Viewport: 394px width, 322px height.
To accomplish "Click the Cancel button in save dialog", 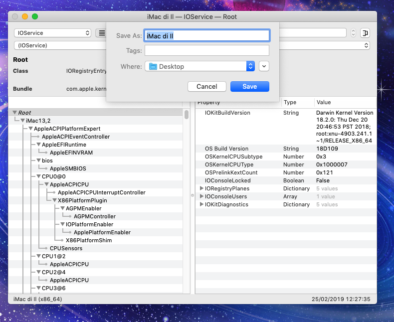I will pos(207,86).
